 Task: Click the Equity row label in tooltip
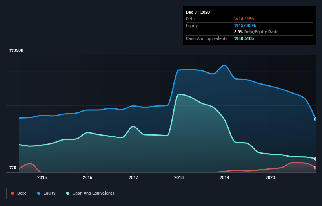[192, 25]
